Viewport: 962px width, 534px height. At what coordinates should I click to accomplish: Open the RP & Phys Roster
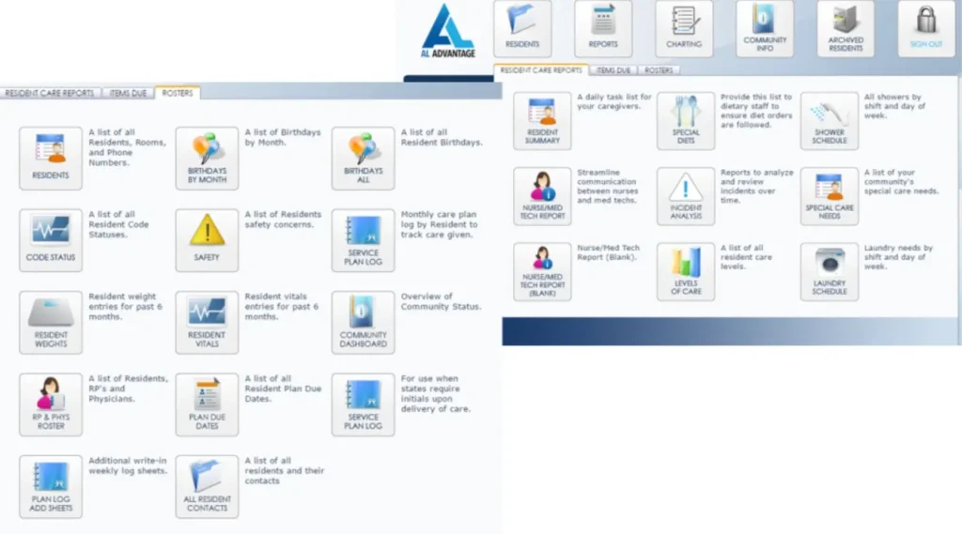(51, 404)
